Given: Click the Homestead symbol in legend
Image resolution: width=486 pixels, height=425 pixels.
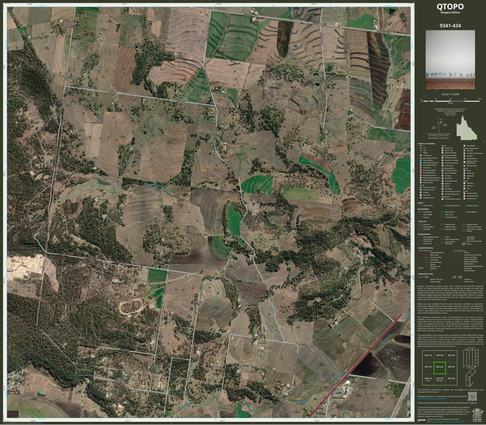Looking at the screenshot, I should pyautogui.click(x=421, y=155).
